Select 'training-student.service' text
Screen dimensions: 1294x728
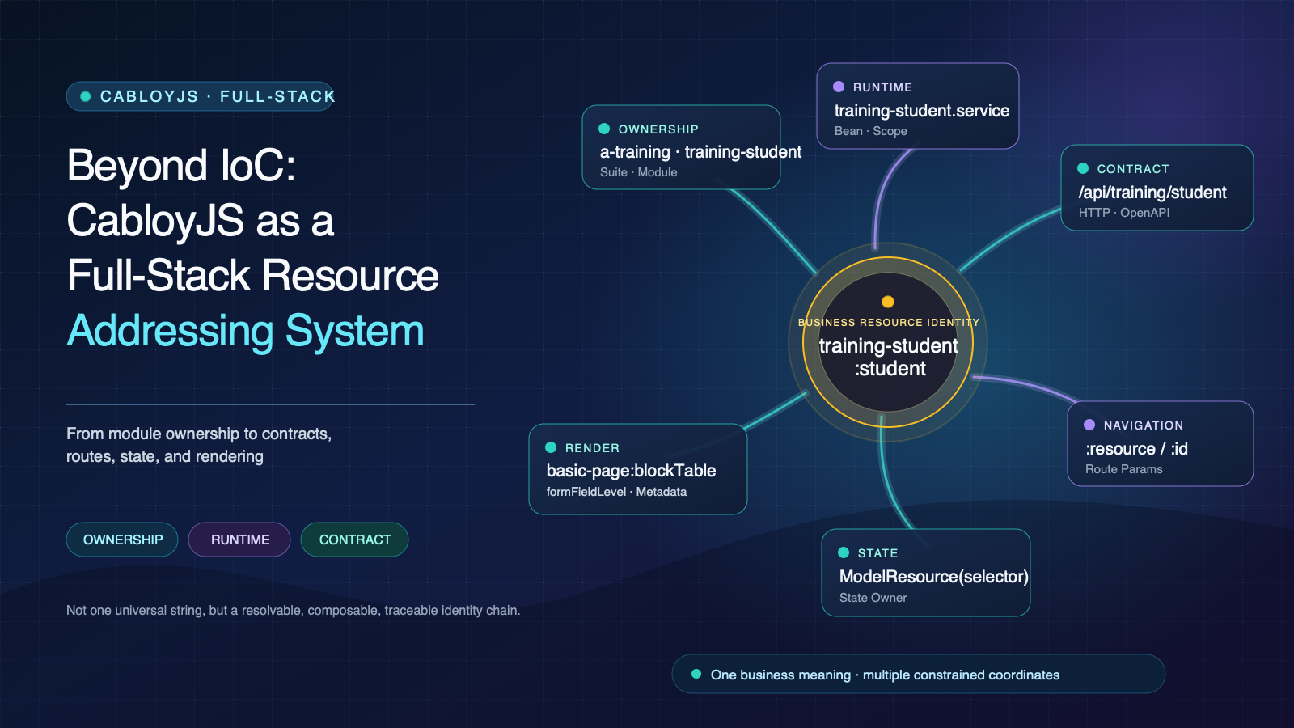[x=922, y=111]
